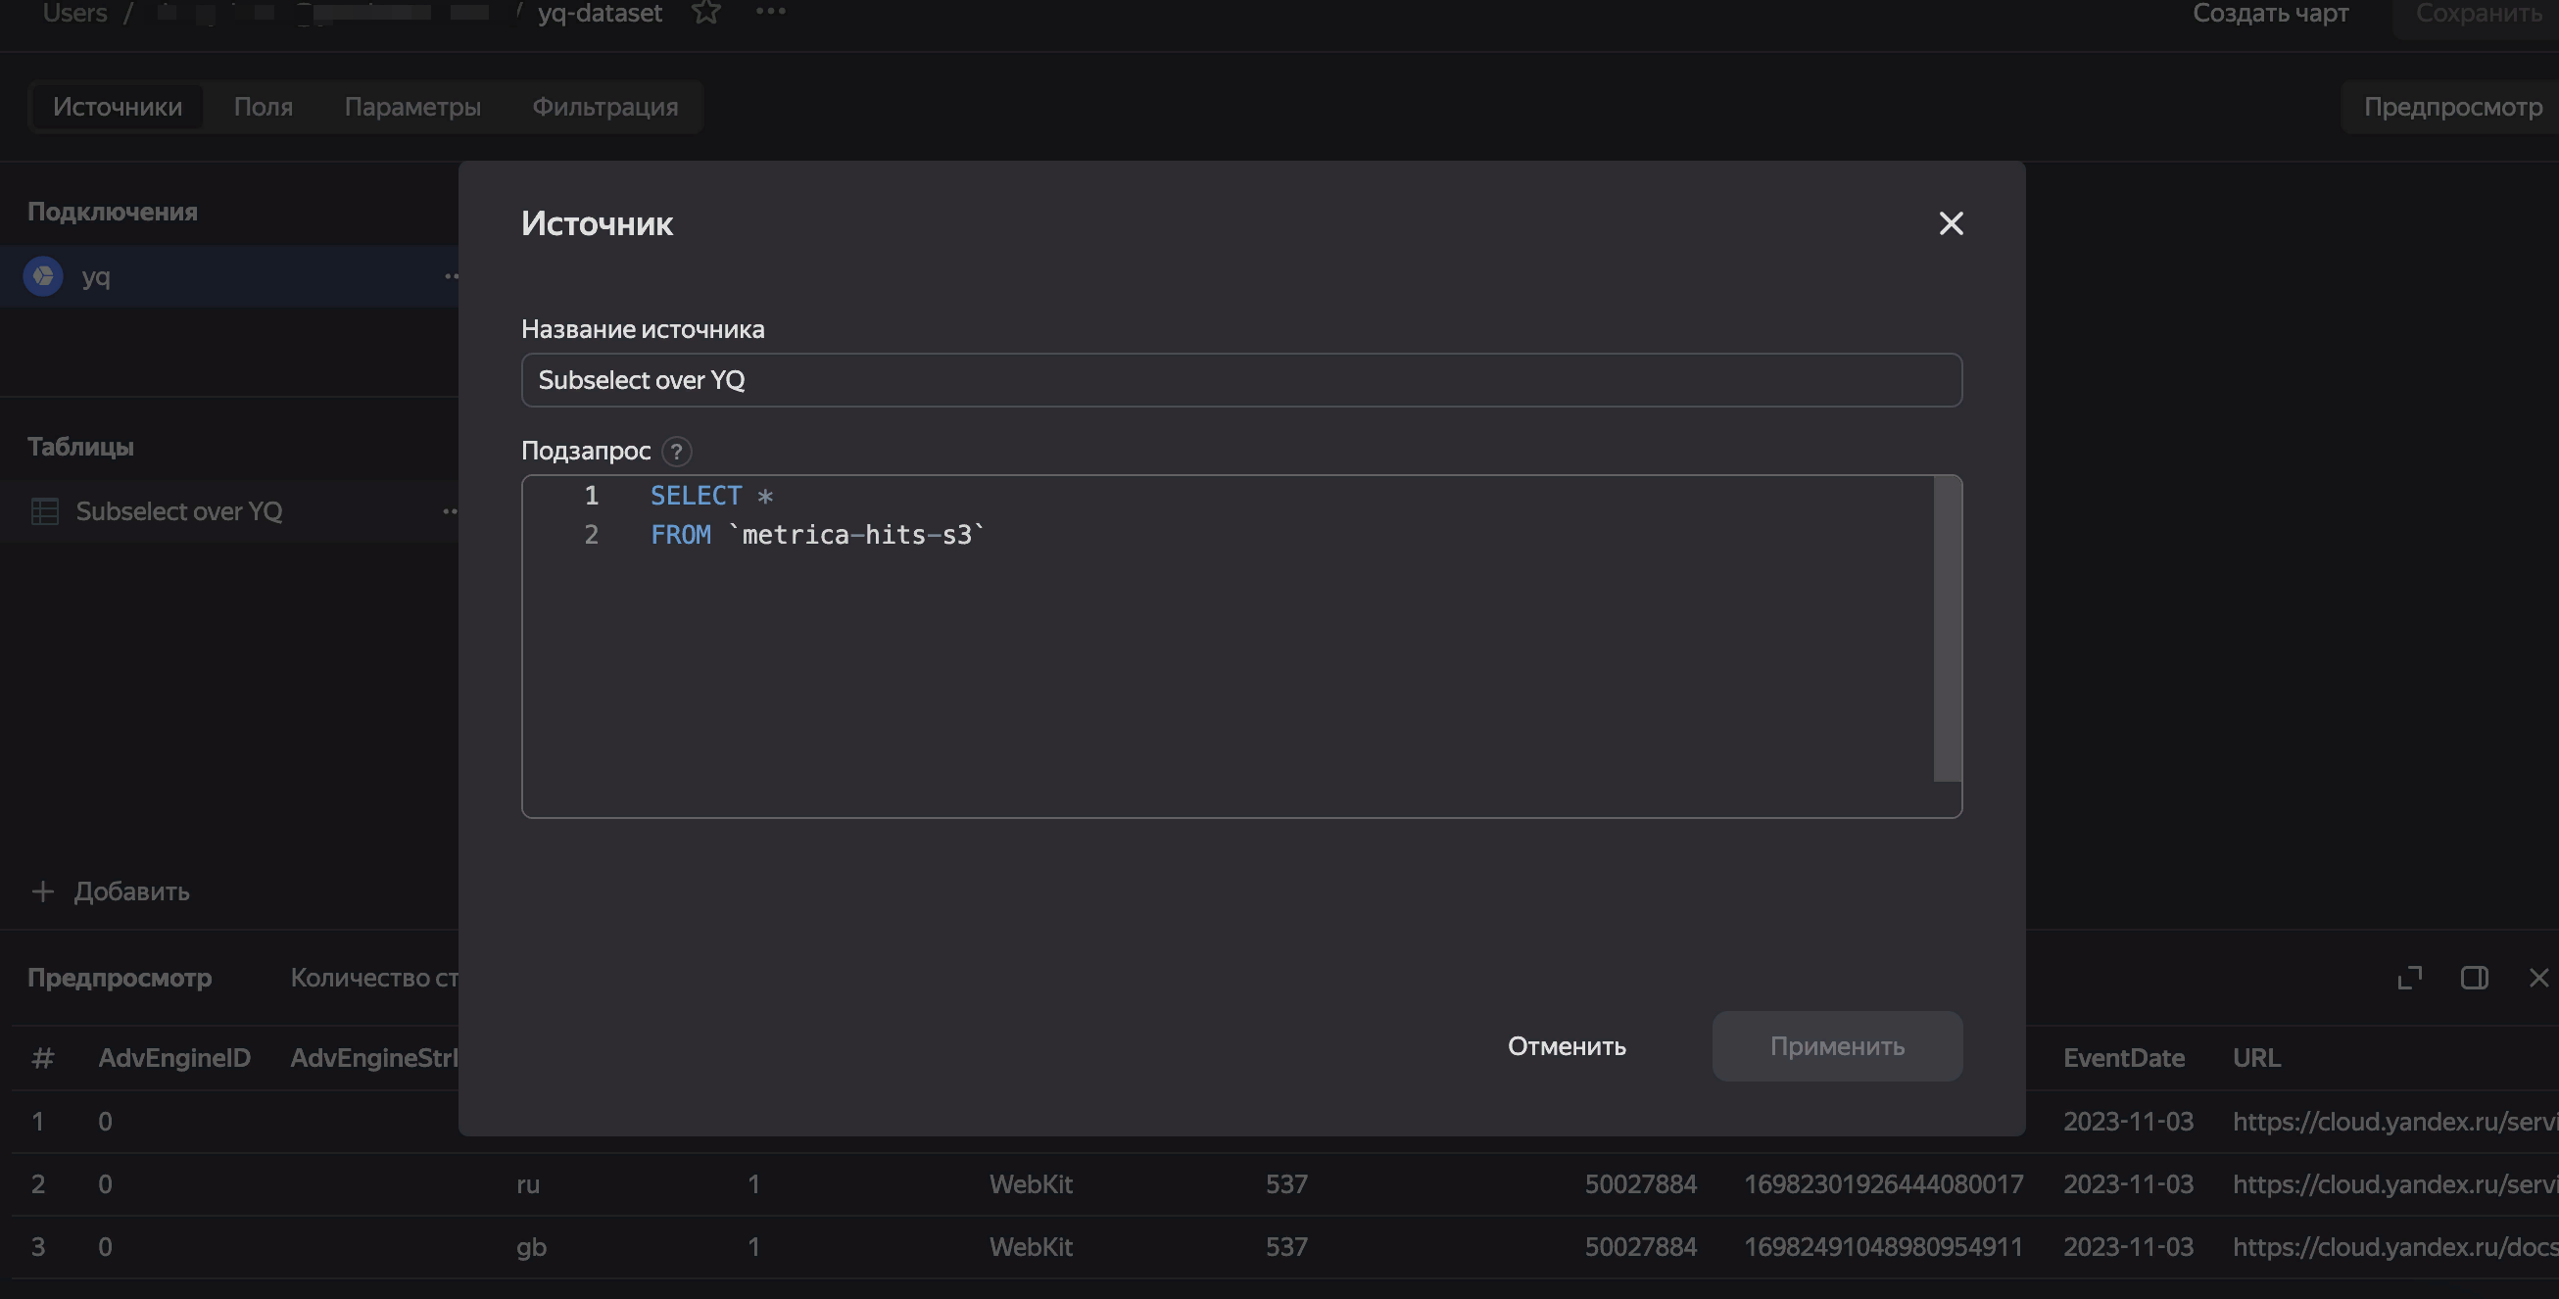Image resolution: width=2559 pixels, height=1299 pixels.
Task: Star the yq-dataset as favorite
Action: pos(705,13)
